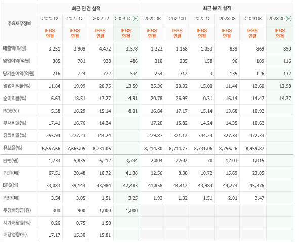Click the 472.34 quick ratio value
Screen dimensions: 301x244
coord(257,136)
